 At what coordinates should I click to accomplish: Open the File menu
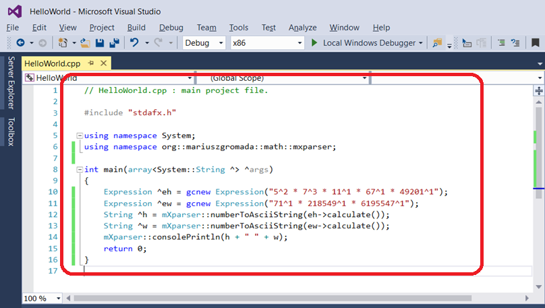(13, 28)
